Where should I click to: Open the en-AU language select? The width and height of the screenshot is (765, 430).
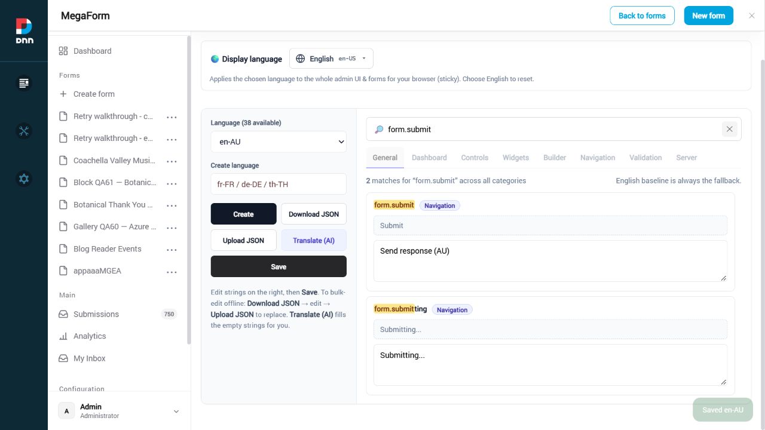[x=279, y=142]
